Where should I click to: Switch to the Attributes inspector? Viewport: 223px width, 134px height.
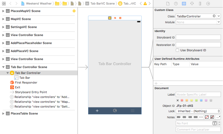pyautogui.click(x=192, y=4)
